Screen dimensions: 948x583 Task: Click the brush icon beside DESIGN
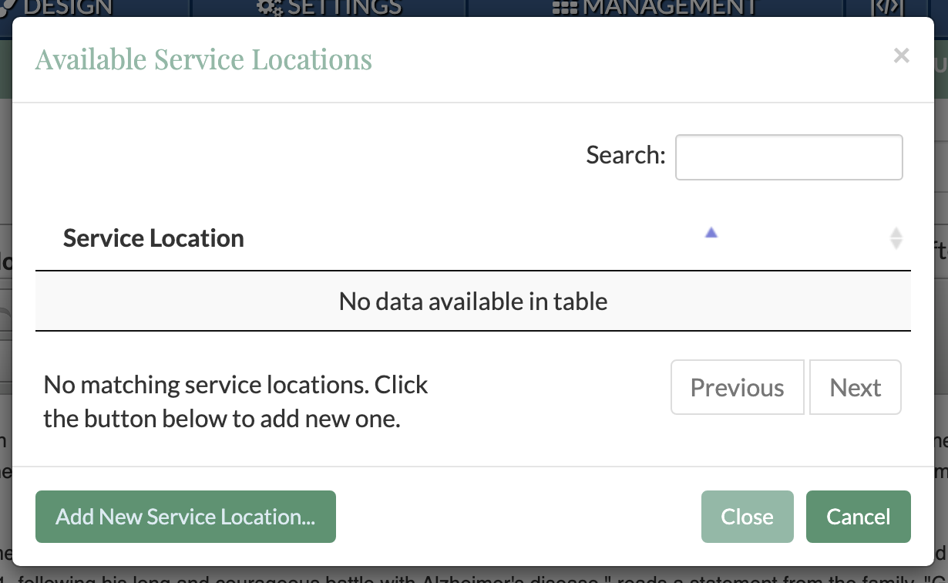pos(9,8)
